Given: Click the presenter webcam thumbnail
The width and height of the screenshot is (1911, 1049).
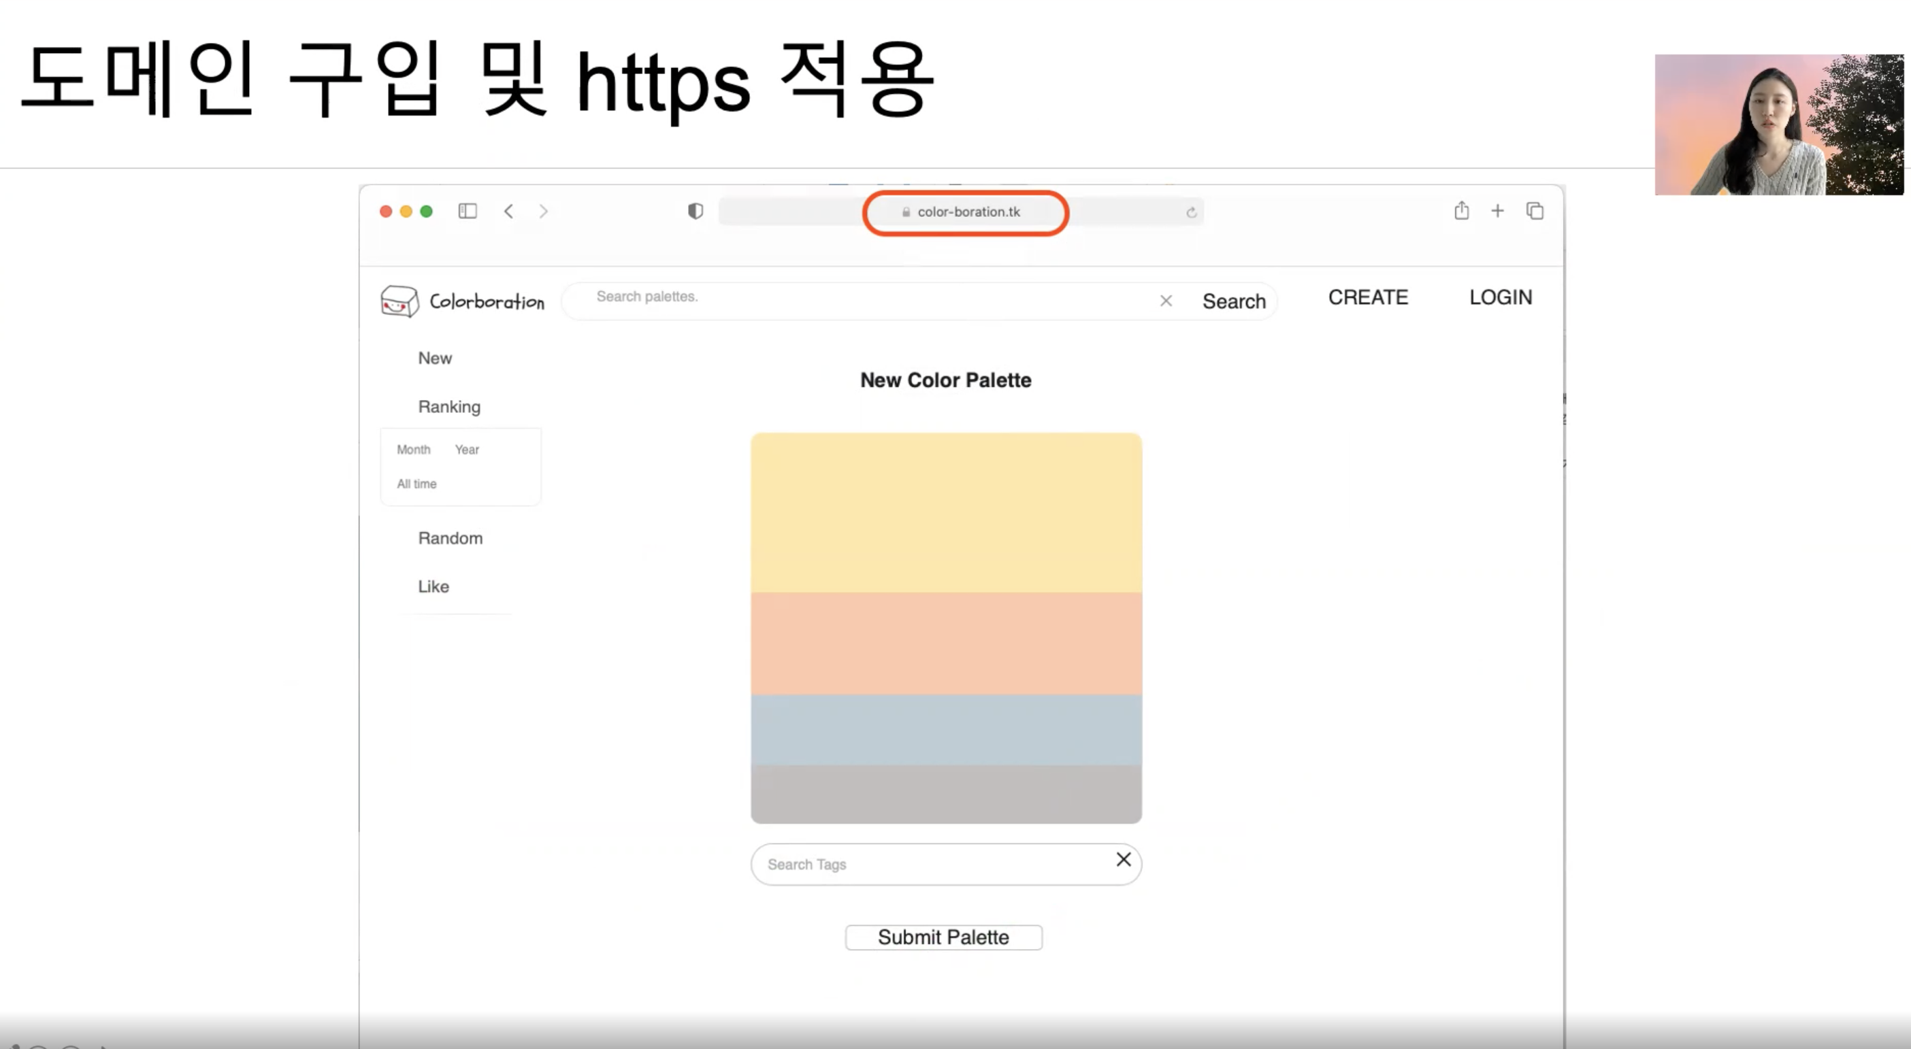Looking at the screenshot, I should click(1779, 124).
